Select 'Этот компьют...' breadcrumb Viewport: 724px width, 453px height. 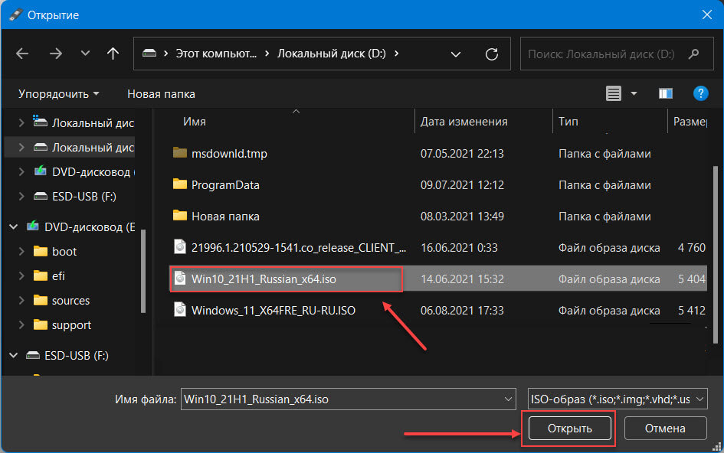215,54
